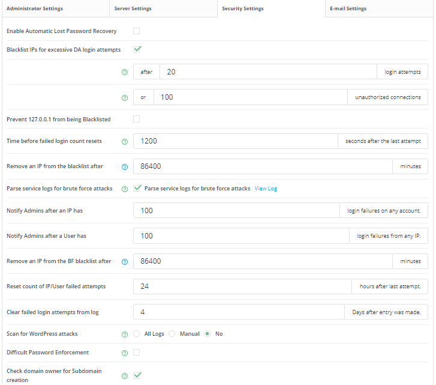The width and height of the screenshot is (436, 385).
Task: Select All Logs for WordPress attack scan
Action: point(136,333)
